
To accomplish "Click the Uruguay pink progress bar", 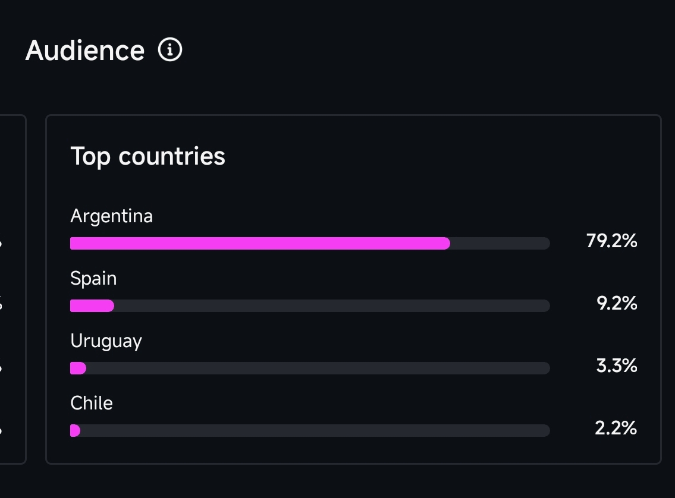I will pos(78,368).
